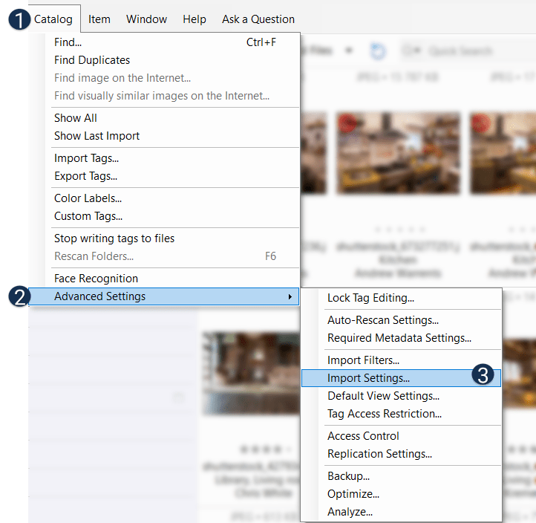Image resolution: width=536 pixels, height=523 pixels.
Task: Select Lock Tag Editing... in submenu
Action: (x=370, y=298)
